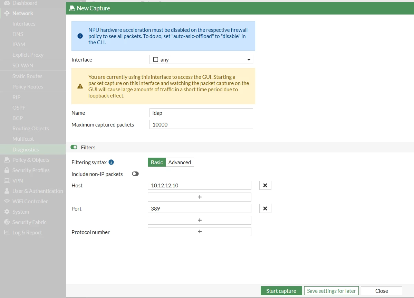Expand the Policy & Objects menu
This screenshot has height=298, width=414.
coord(31,160)
